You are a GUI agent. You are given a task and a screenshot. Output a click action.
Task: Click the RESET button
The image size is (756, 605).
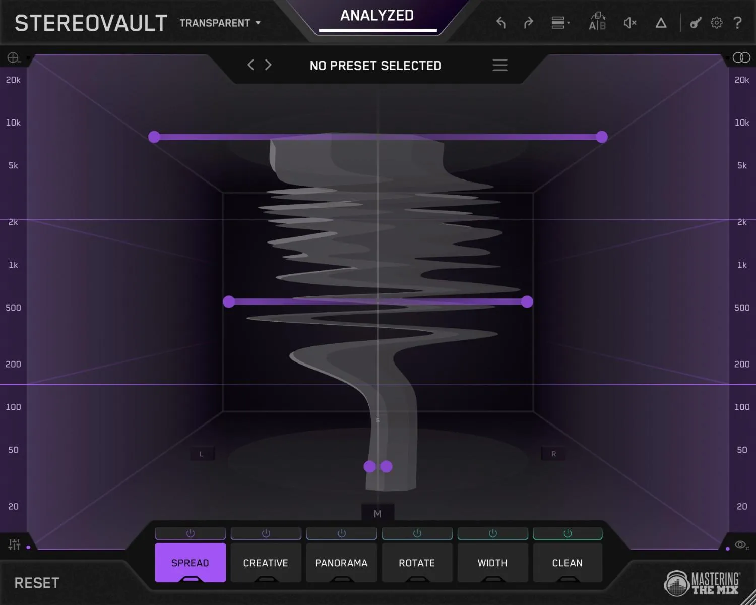coord(37,583)
